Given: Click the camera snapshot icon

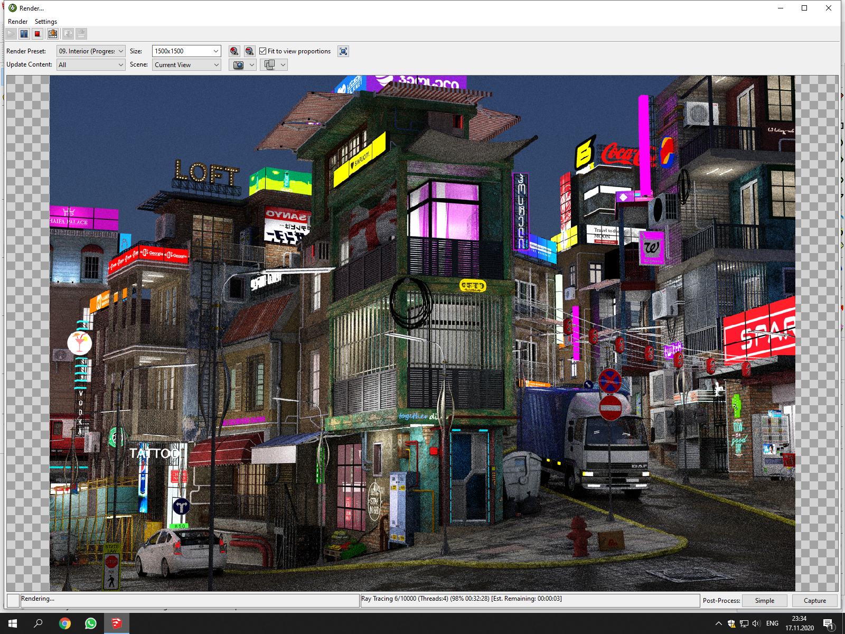Looking at the screenshot, I should [239, 65].
